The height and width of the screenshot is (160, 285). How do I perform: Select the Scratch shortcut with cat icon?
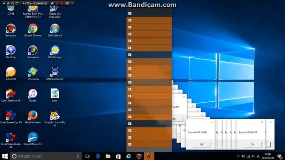pyautogui.click(x=55, y=119)
